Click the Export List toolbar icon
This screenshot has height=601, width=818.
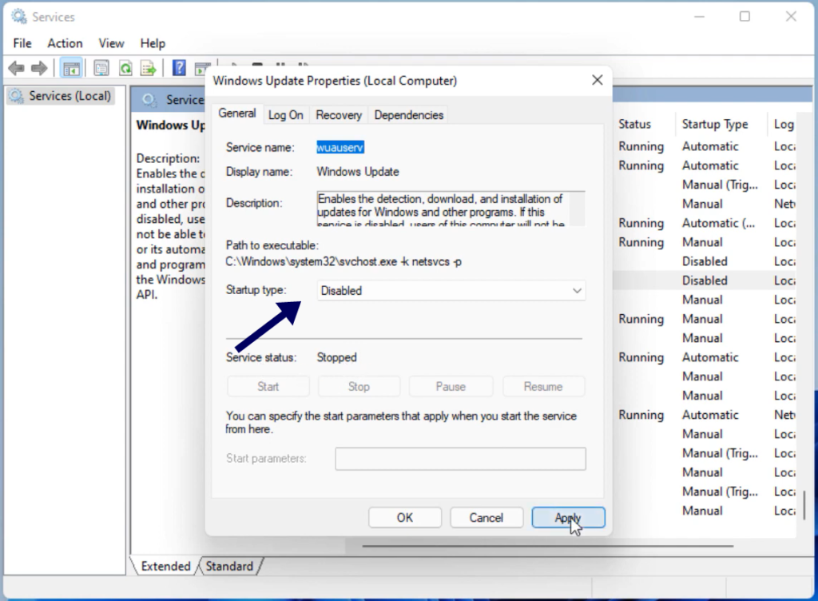tap(149, 67)
